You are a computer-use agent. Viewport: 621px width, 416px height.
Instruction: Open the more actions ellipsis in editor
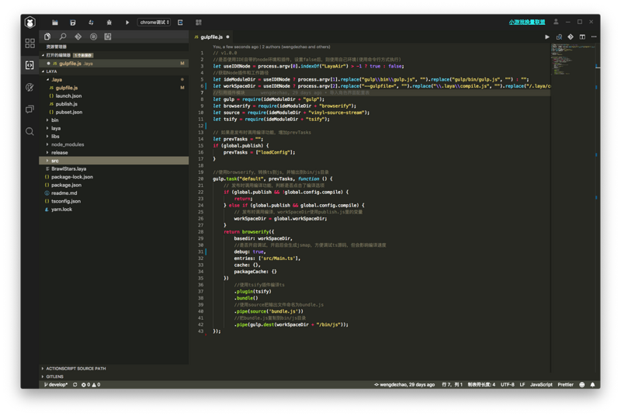(x=594, y=36)
